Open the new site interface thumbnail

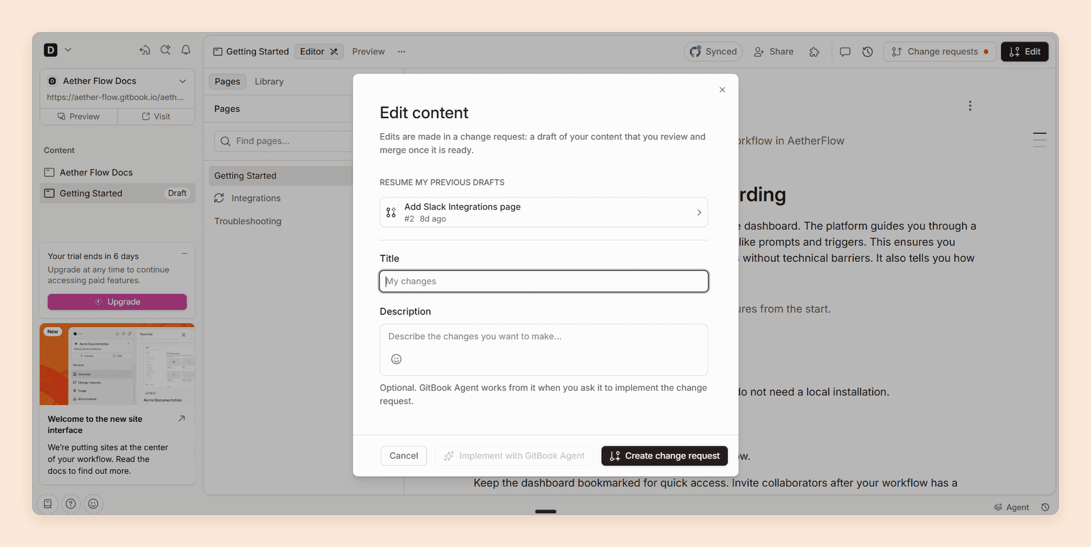pos(117,364)
